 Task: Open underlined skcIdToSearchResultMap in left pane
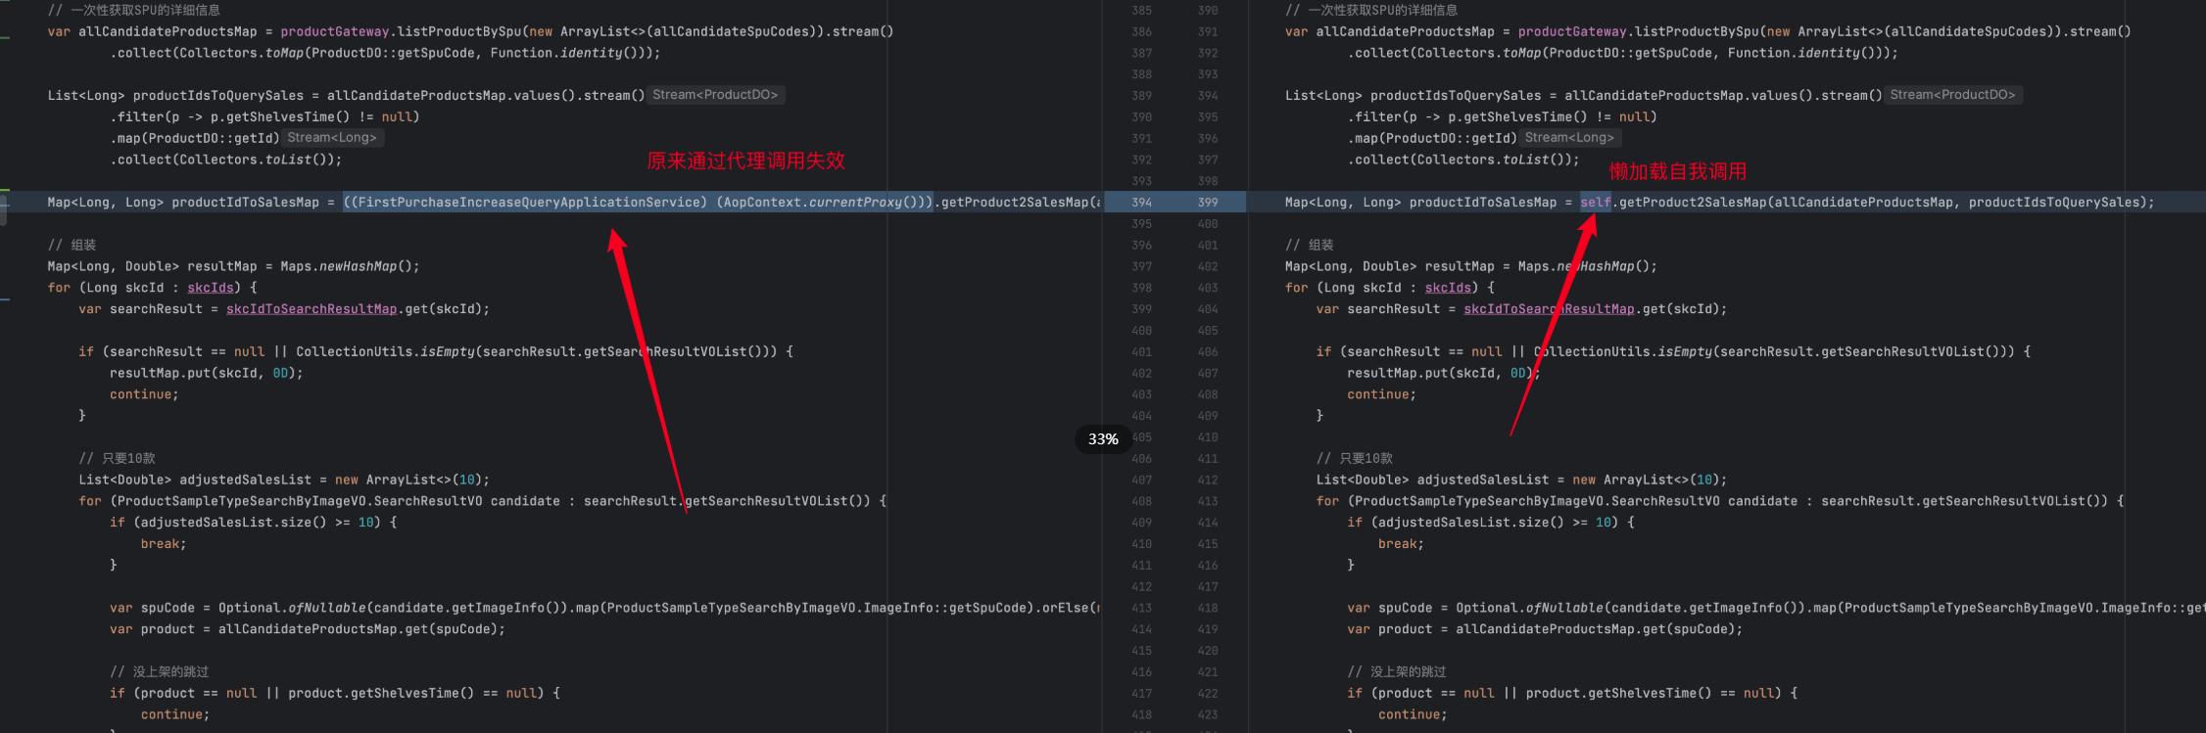[312, 309]
